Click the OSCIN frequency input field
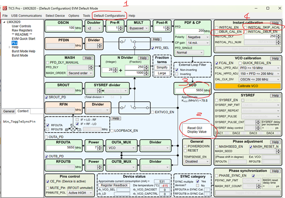Image resolution: width=285 pixels, height=198 pixels. tap(61, 28)
